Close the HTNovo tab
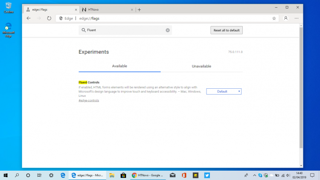This screenshot has width=320, height=180. point(132,9)
